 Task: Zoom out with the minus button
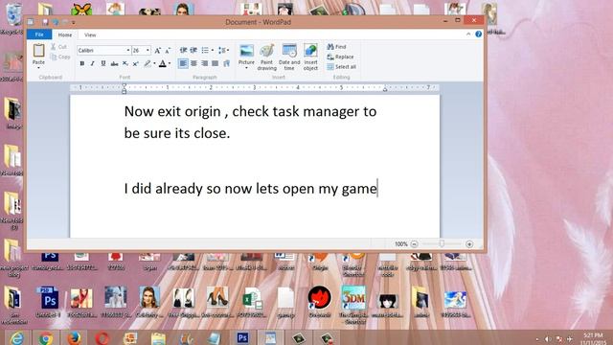point(415,244)
